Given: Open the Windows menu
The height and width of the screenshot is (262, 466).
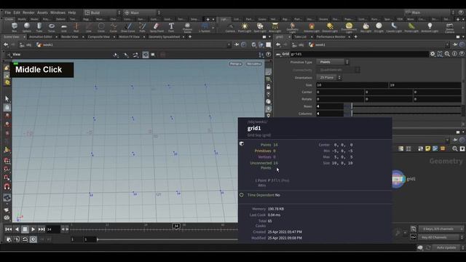Looking at the screenshot, I should 58,12.
